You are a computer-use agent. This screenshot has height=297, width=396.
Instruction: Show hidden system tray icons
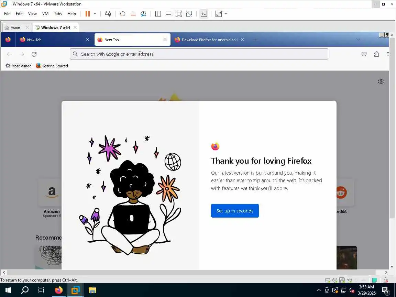coord(319,290)
